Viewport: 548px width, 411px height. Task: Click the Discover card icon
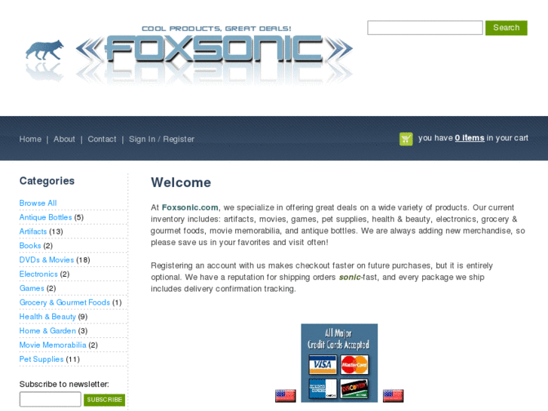point(354,388)
